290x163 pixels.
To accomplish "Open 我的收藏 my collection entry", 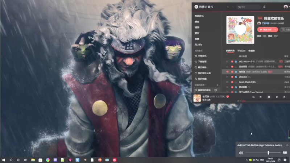I will coord(200,79).
